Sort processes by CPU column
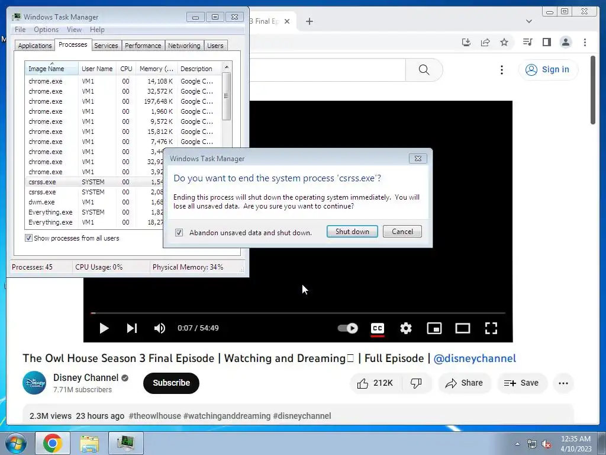 click(x=126, y=69)
